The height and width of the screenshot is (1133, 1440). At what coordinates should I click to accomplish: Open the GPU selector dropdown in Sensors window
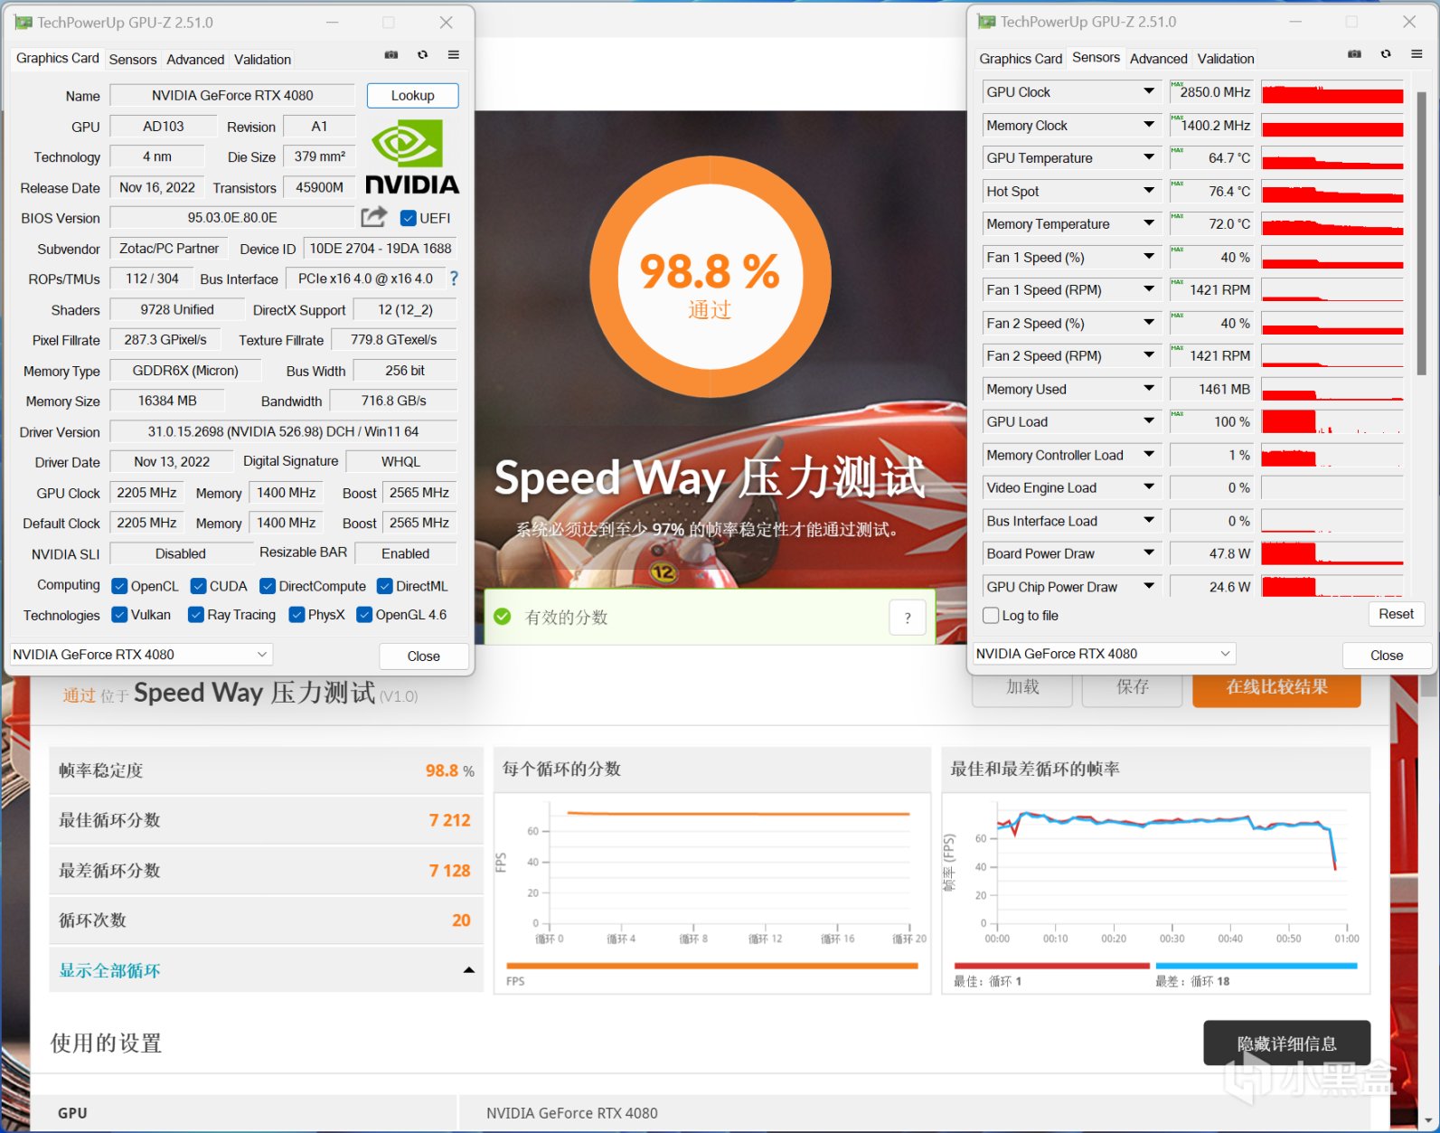(1104, 653)
